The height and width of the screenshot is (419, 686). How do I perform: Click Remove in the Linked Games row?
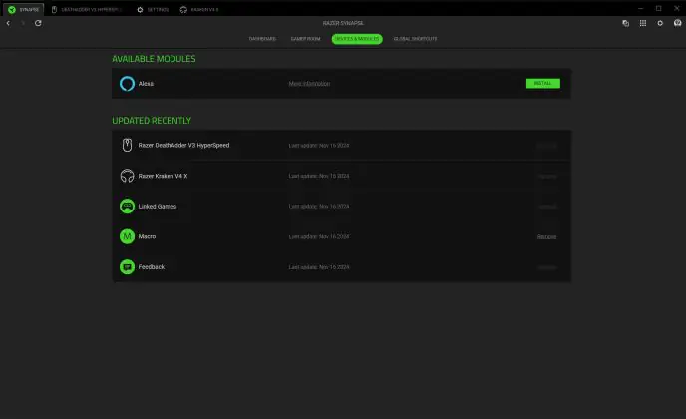(x=546, y=207)
